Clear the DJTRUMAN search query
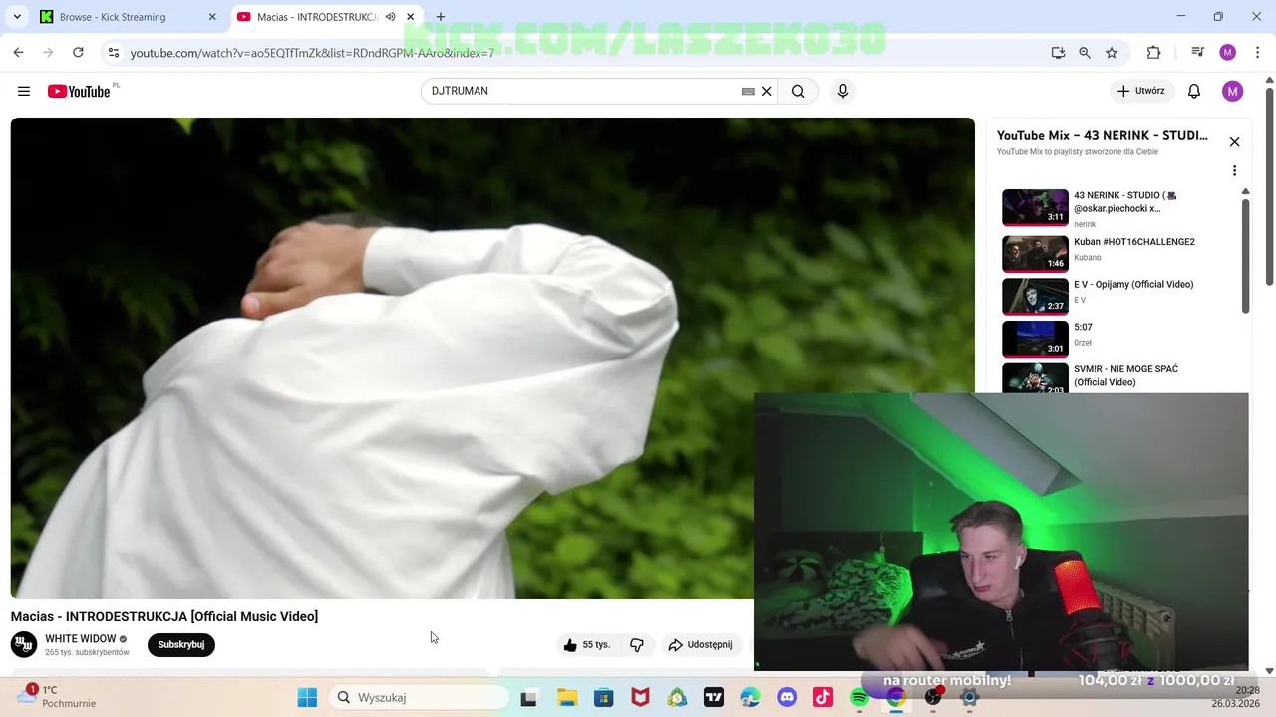 [766, 91]
